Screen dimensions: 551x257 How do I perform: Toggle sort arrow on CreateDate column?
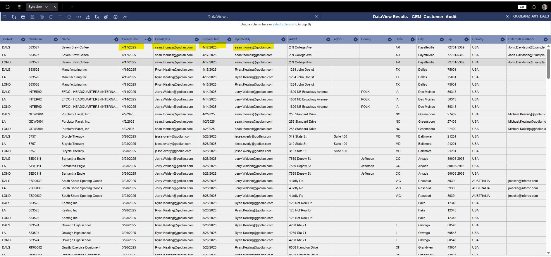point(145,39)
